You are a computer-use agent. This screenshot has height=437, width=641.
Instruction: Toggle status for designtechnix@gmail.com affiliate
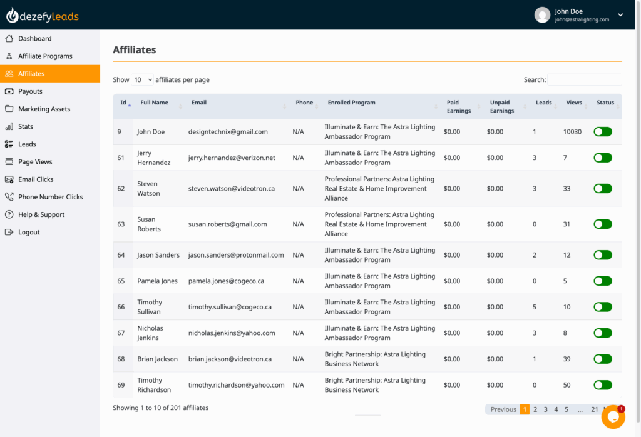click(603, 132)
